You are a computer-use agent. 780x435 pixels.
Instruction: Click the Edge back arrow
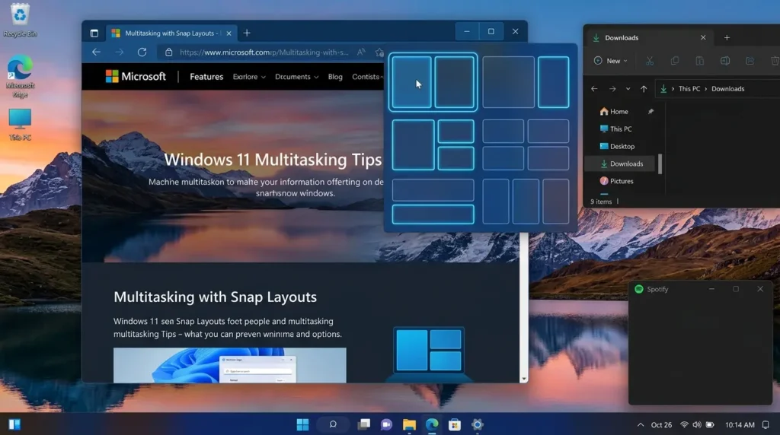click(96, 52)
